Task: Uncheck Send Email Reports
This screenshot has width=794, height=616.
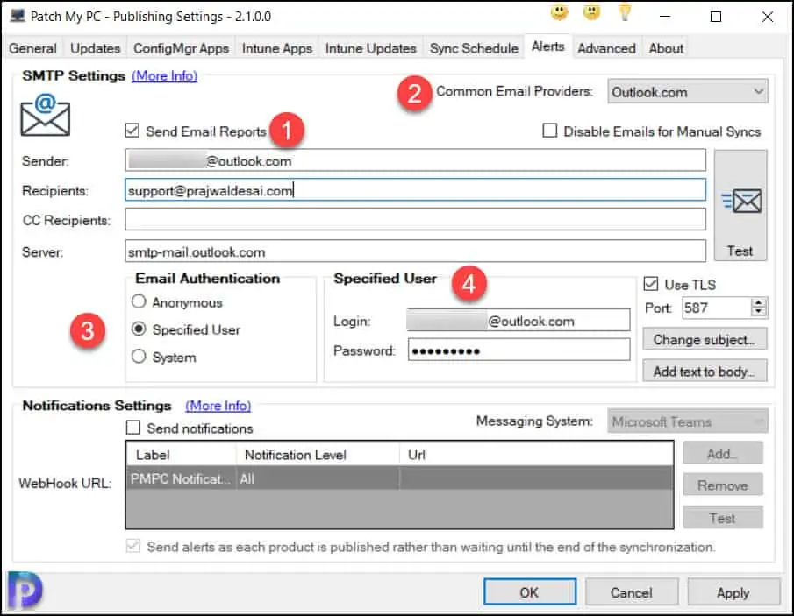Action: pyautogui.click(x=132, y=131)
